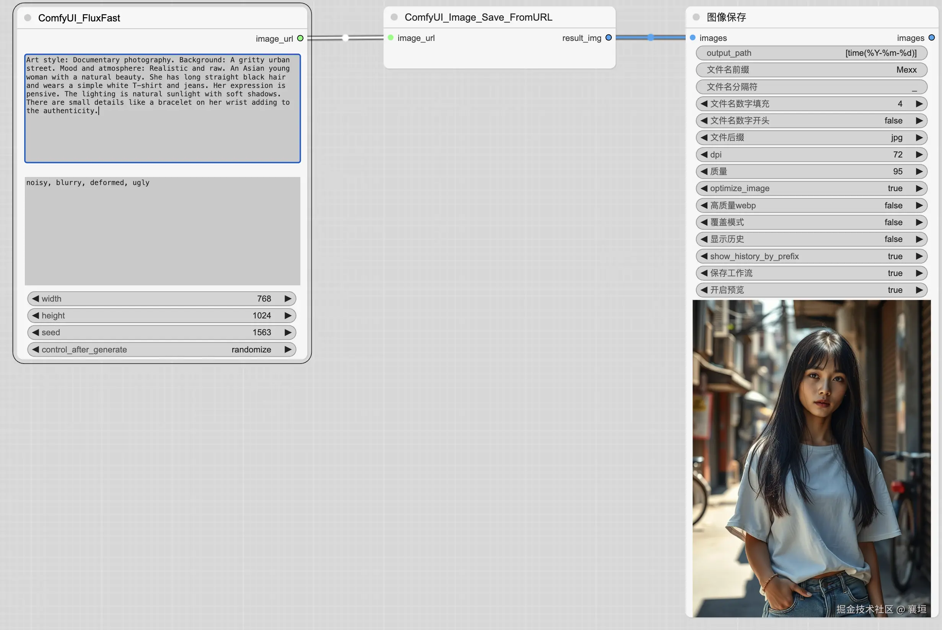Click the 质量 95 slider widget
The height and width of the screenshot is (630, 942).
click(811, 172)
